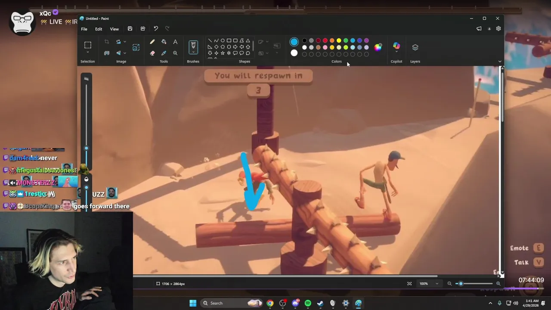The image size is (551, 310).
Task: Click the Remove background icon
Action: click(106, 53)
